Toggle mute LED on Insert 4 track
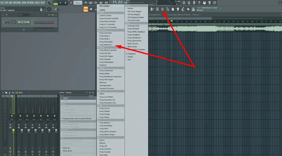This screenshot has height=156, width=282. [x=41, y=116]
